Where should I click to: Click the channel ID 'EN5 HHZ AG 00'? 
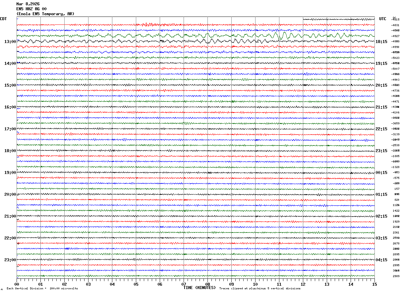point(31,9)
